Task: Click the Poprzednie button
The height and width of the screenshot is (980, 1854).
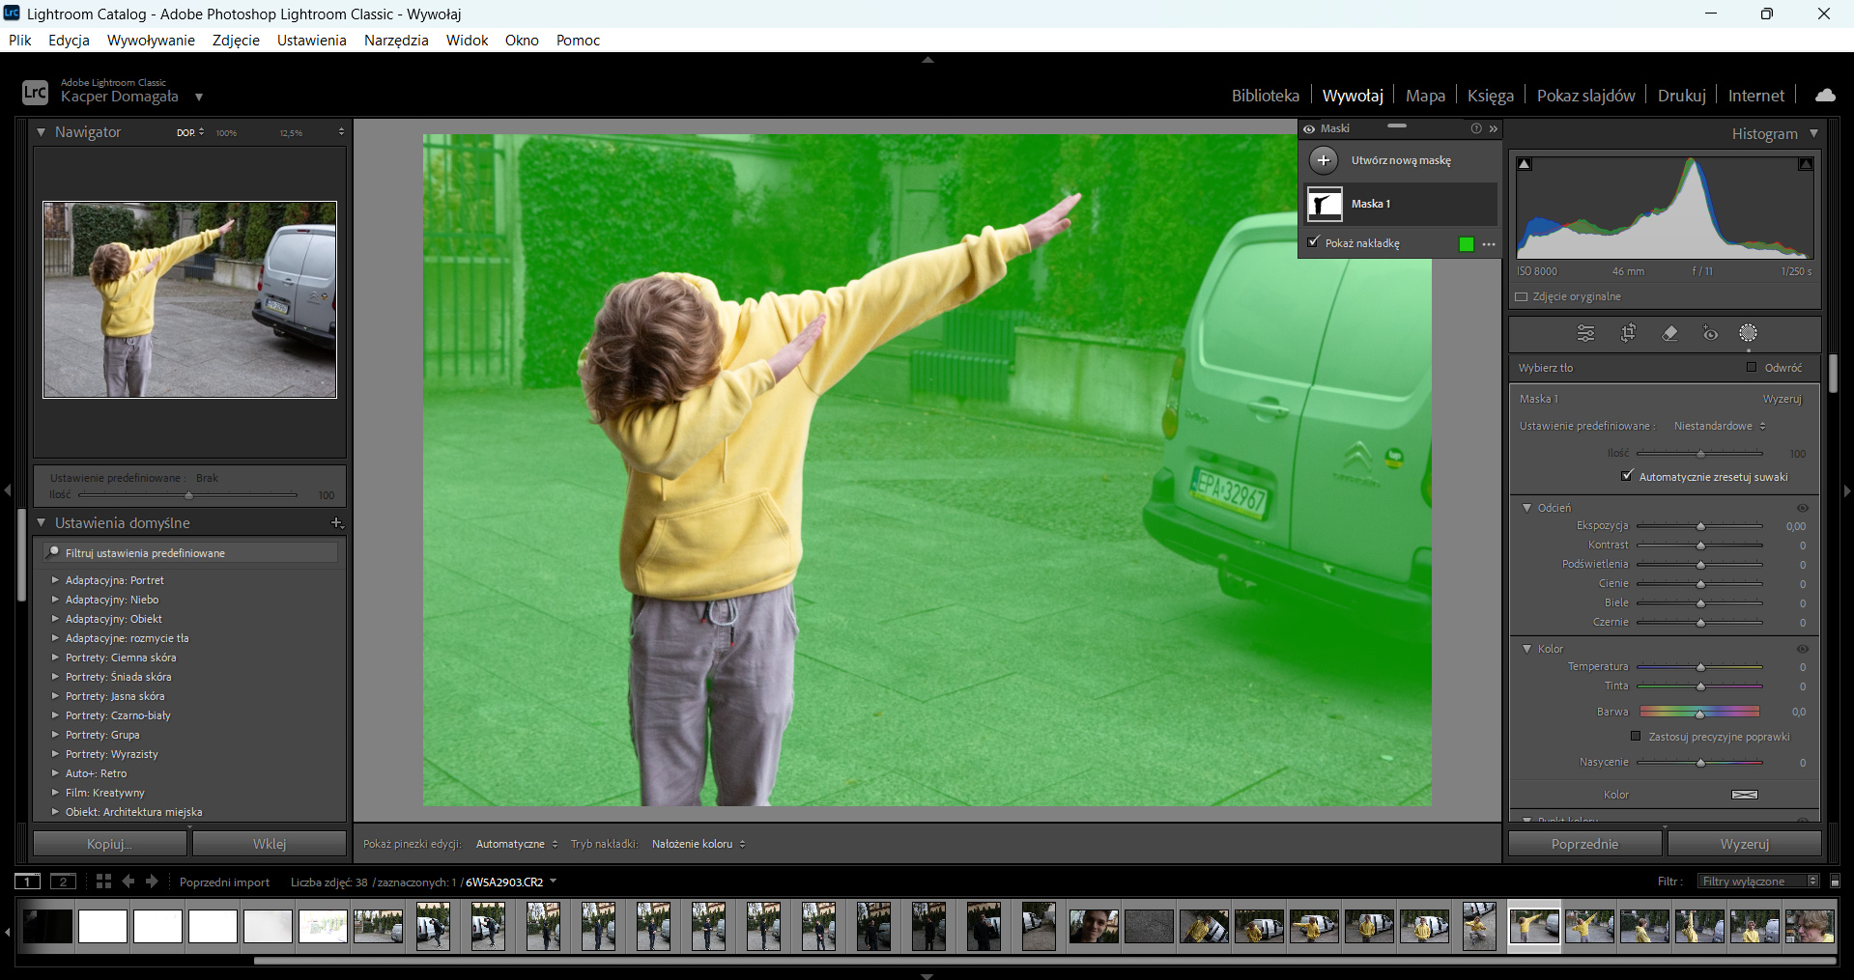Action: 1584,844
